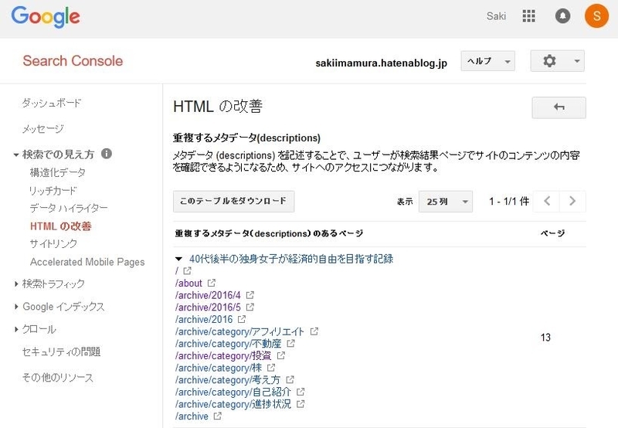618x428 pixels.
Task: Open external link icon for category/進捗状況
Action: click(301, 404)
